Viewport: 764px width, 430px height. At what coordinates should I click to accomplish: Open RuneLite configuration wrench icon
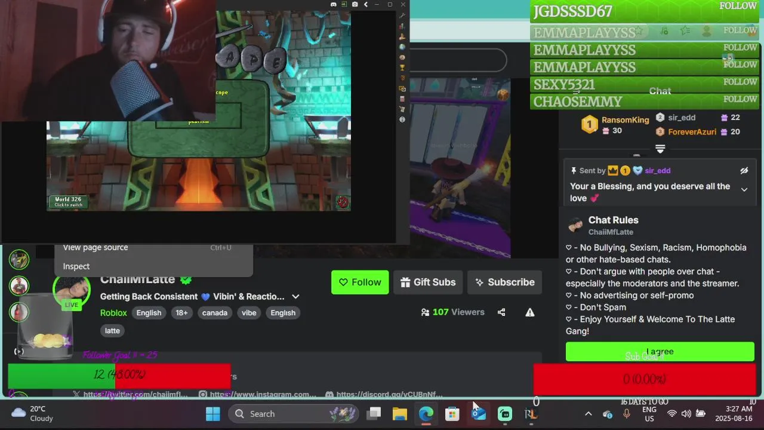(x=402, y=16)
